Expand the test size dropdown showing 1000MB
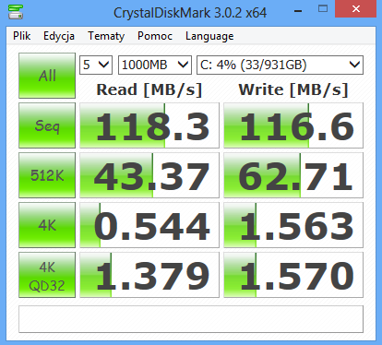 click(x=155, y=65)
